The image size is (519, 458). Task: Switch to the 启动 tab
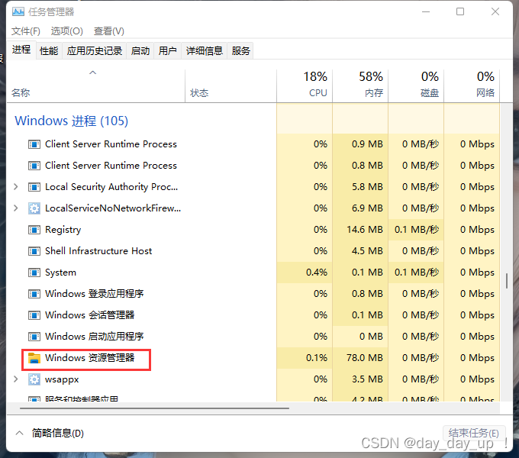(x=140, y=51)
